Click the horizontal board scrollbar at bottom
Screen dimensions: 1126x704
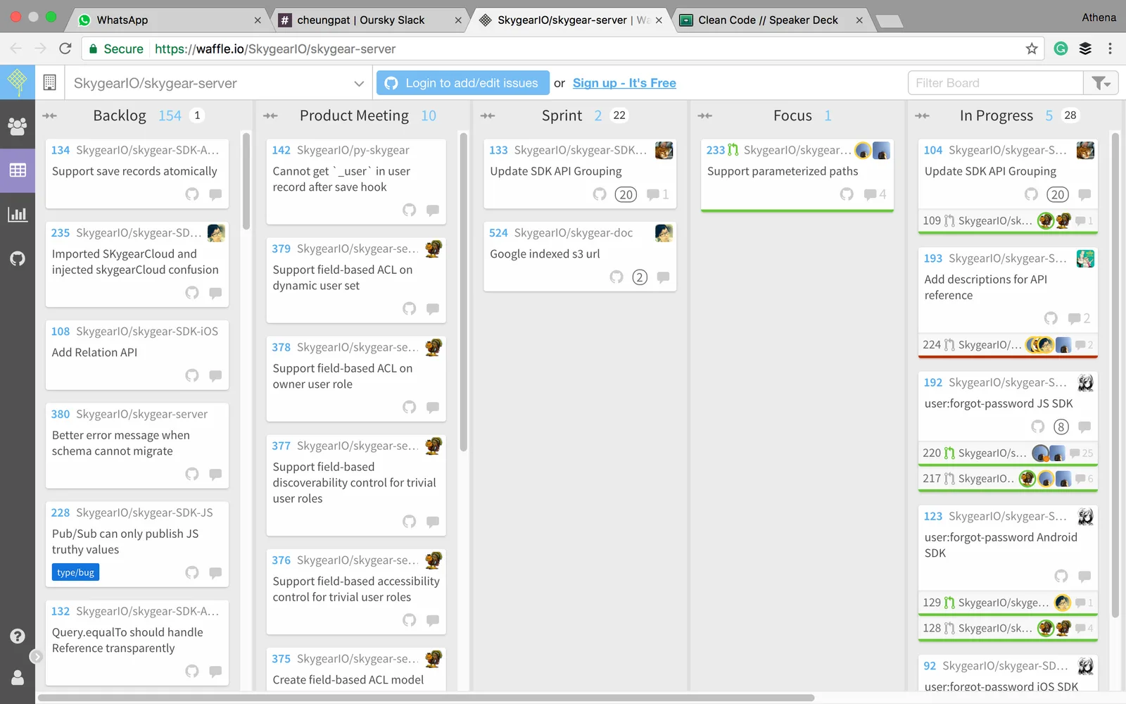pyautogui.click(x=426, y=698)
